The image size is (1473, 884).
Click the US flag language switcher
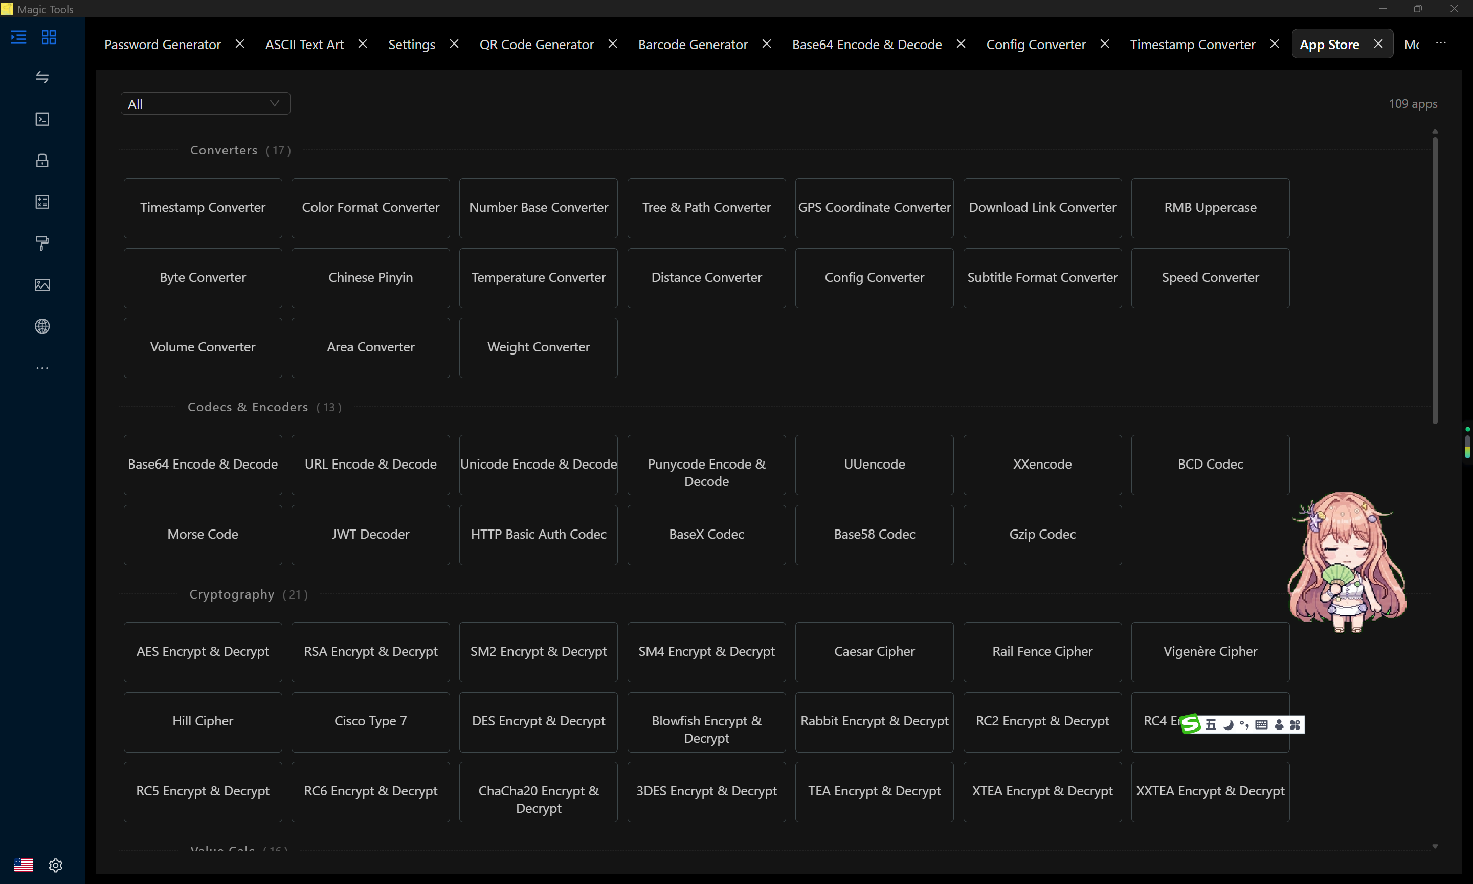pyautogui.click(x=23, y=865)
